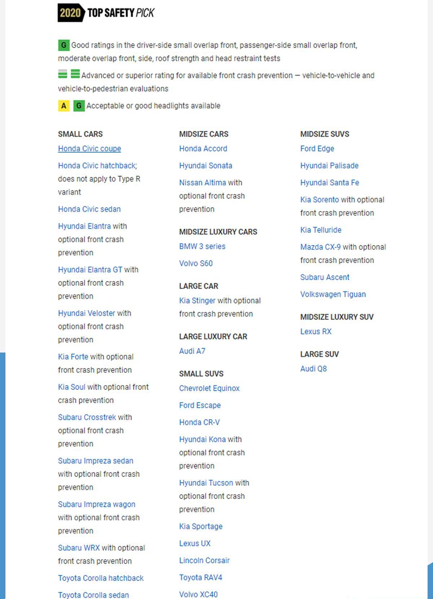Screen dimensions: 433x599
Task: Open the Lexus RX link
Action: (316, 332)
